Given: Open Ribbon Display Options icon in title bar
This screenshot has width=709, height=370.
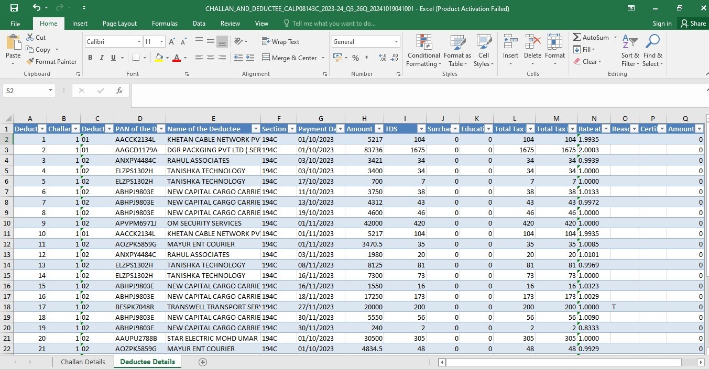Looking at the screenshot, I should click(631, 8).
